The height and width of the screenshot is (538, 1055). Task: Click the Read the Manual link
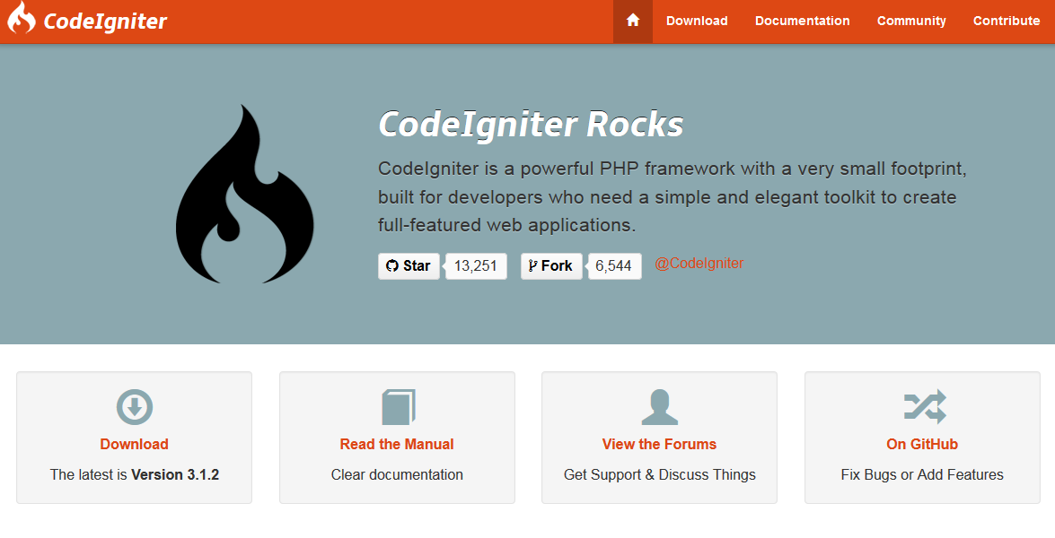click(396, 444)
